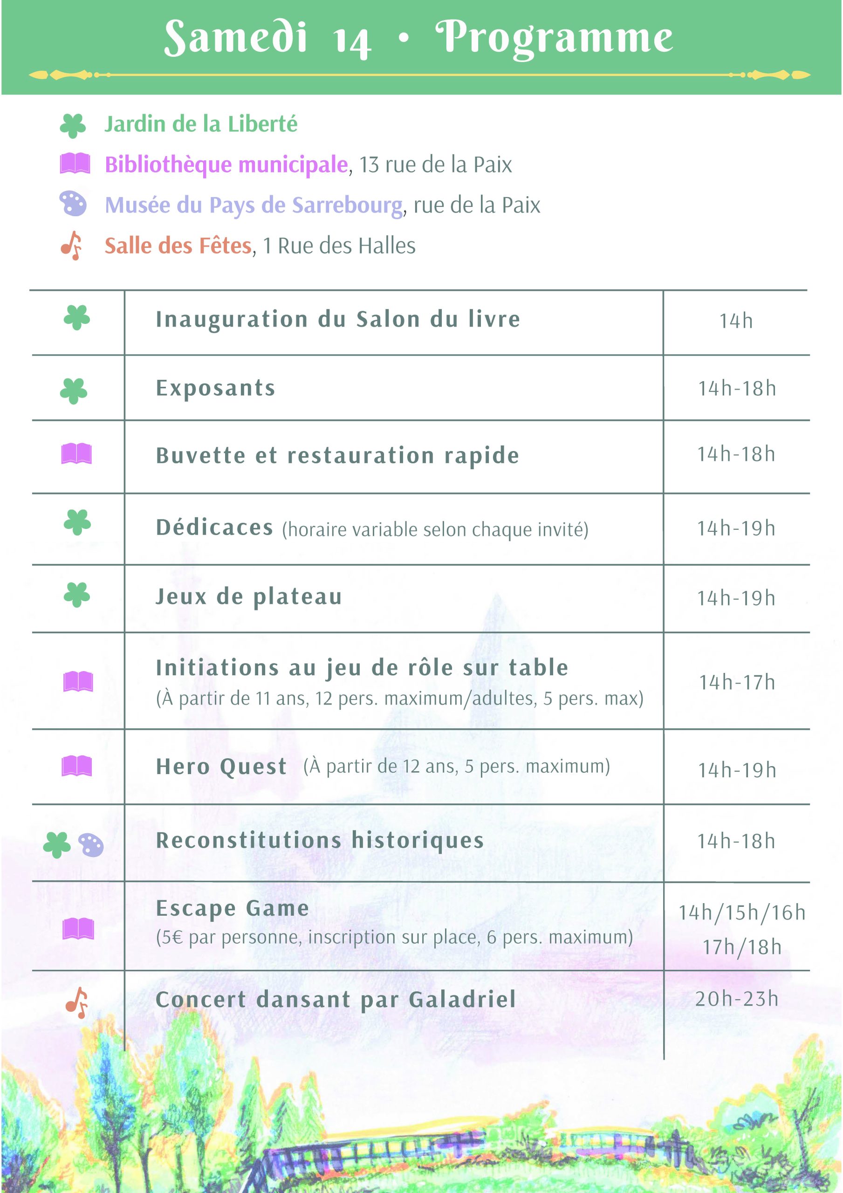Viewport: 843px width, 1193px height.
Task: Click the clover icon in the Inauguration row
Action: [x=77, y=317]
